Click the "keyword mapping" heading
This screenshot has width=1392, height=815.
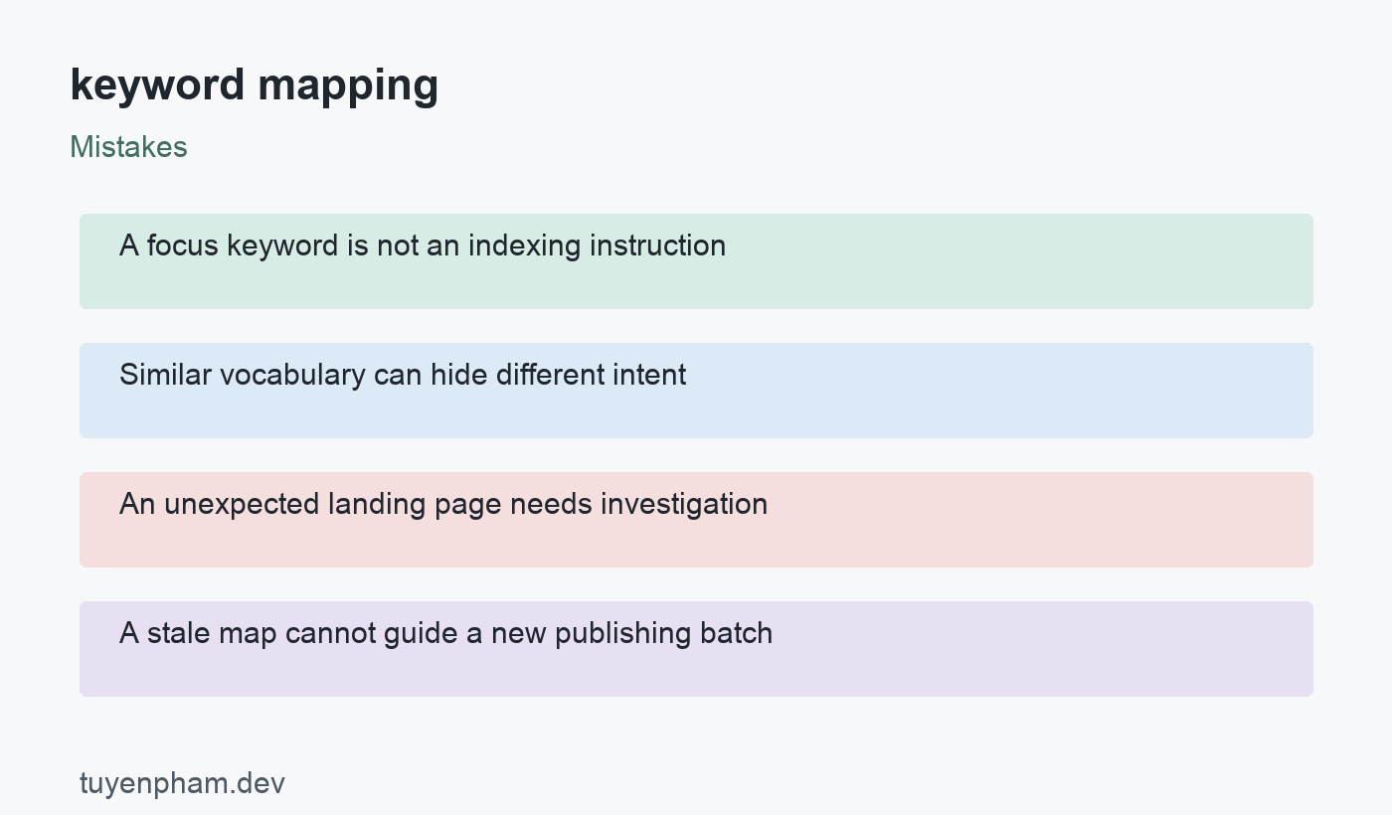(254, 86)
